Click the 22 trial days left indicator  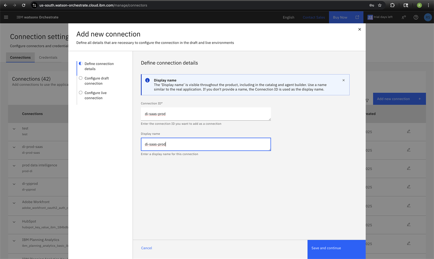[x=380, y=17]
